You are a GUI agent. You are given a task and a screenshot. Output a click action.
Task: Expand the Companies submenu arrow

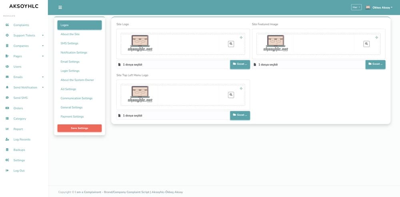(x=43, y=46)
